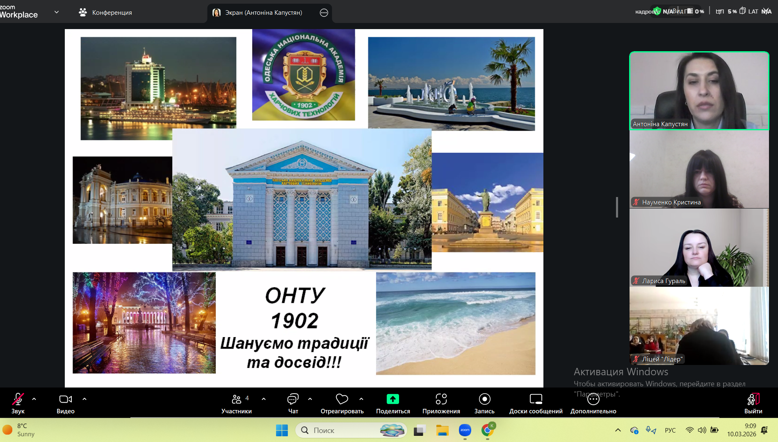
Task: Select the Экран (Антоніна Капустян) tab
Action: click(x=263, y=13)
